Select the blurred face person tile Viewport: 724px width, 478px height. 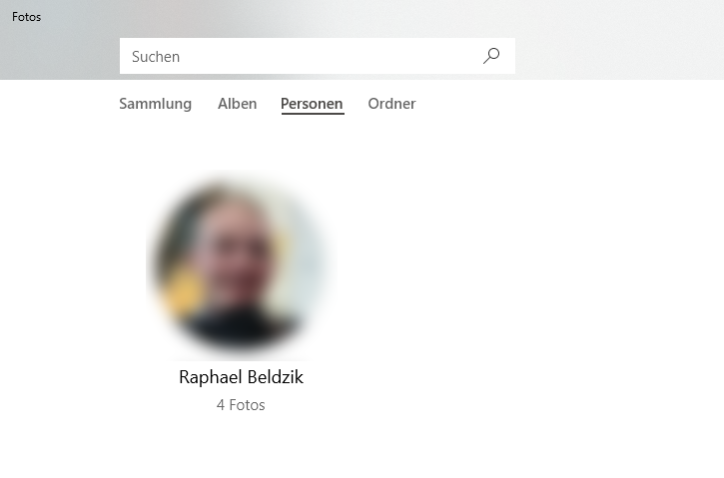pos(241,264)
